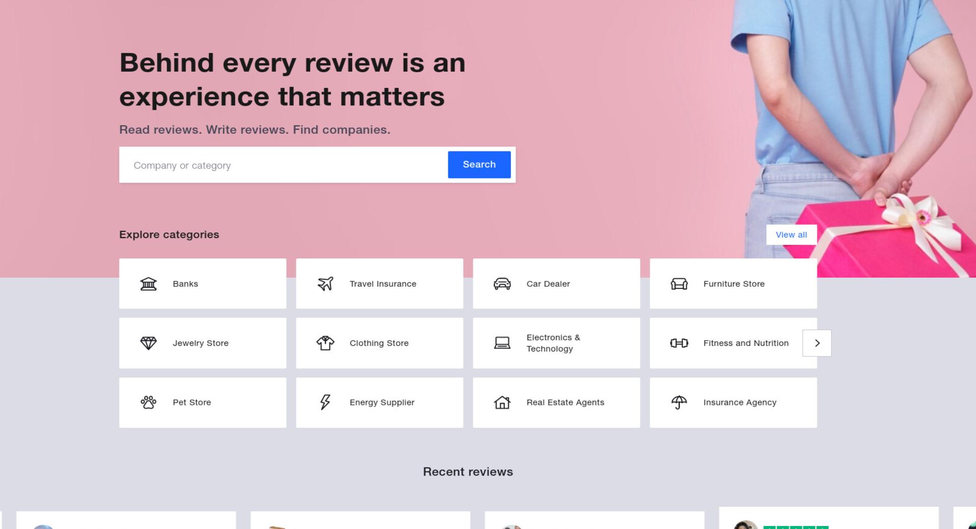976x529 pixels.
Task: Select the Clothing Store category label
Action: (379, 343)
